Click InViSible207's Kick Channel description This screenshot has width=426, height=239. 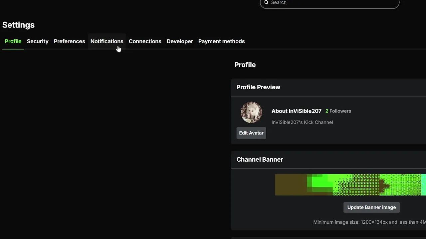point(302,122)
